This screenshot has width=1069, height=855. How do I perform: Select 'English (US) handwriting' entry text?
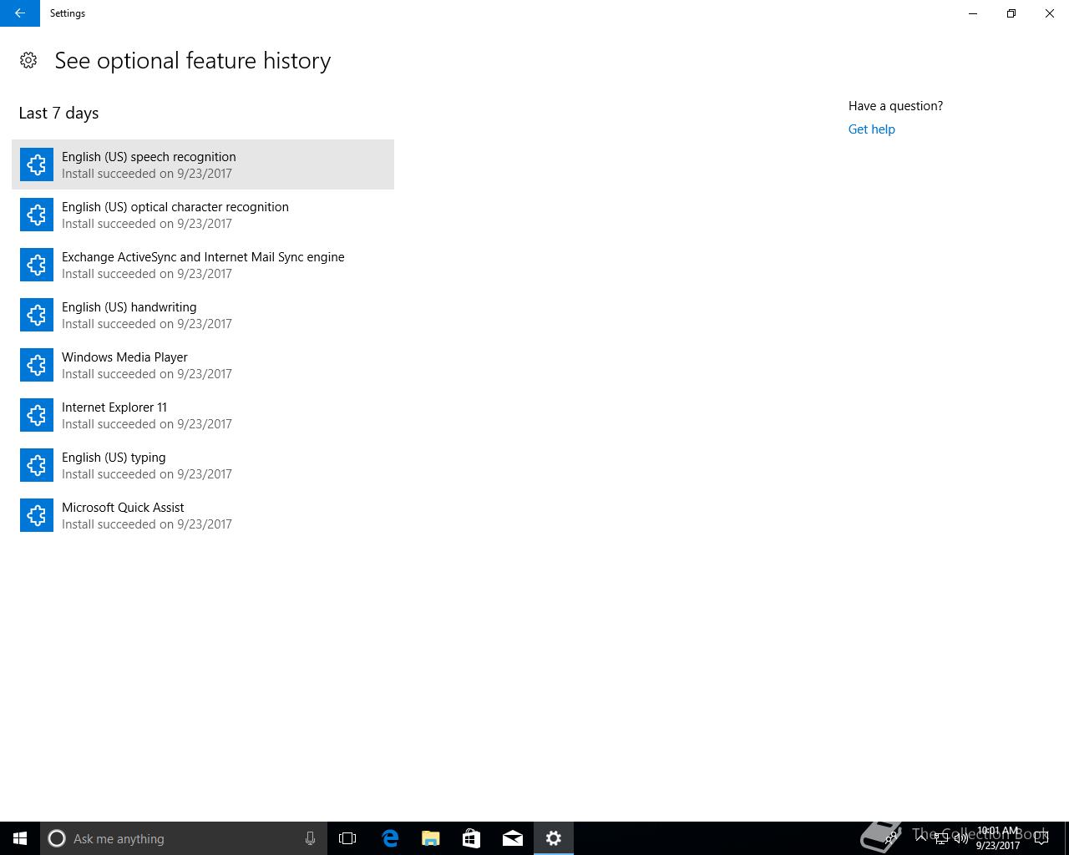click(129, 307)
